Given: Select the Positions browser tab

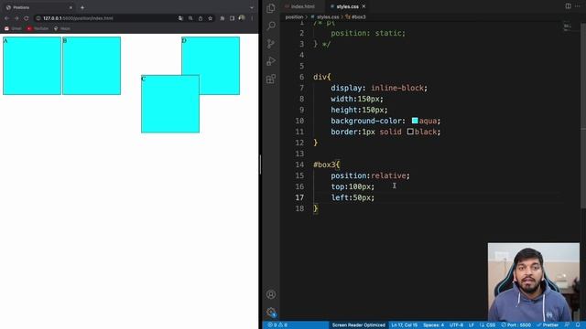Looking at the screenshot, I should [x=38, y=7].
